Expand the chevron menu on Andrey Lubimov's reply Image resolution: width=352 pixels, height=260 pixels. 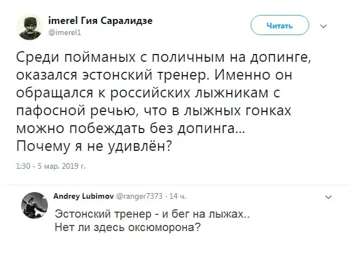(x=327, y=197)
